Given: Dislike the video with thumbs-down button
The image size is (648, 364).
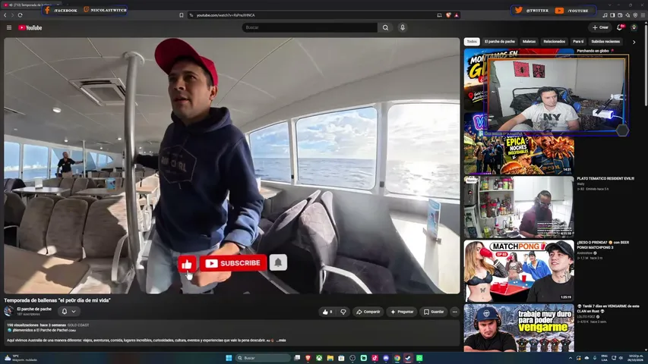Looking at the screenshot, I should point(343,312).
